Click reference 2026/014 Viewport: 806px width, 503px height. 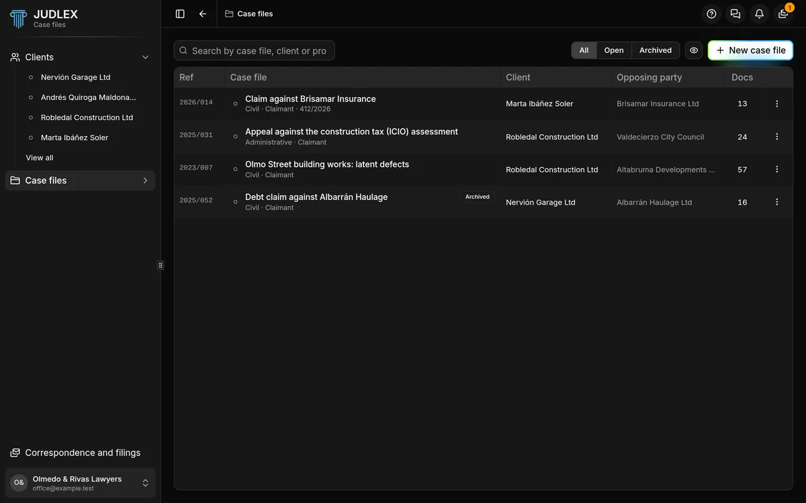196,103
